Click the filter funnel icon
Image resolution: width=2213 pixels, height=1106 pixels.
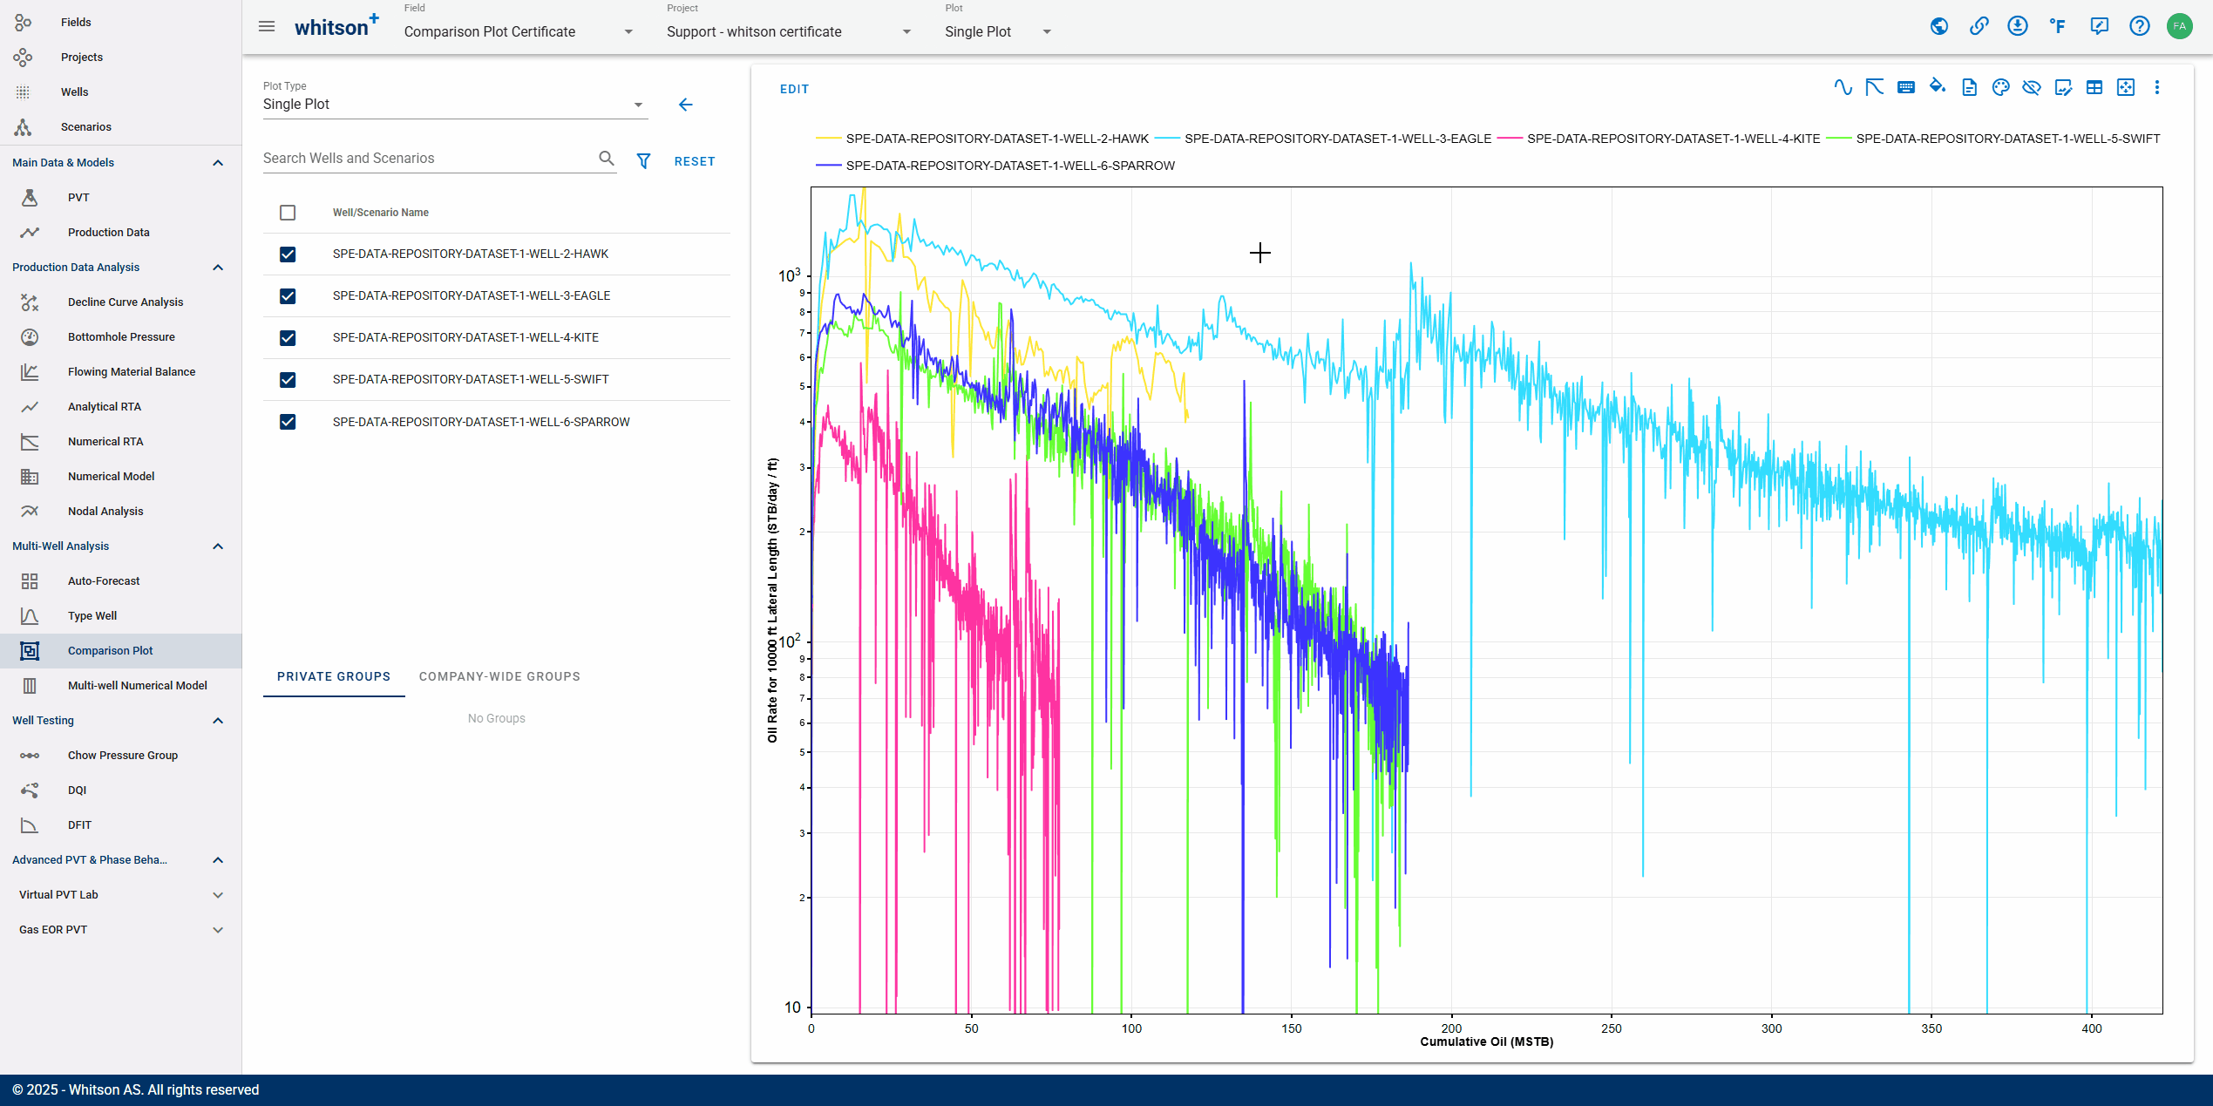click(x=643, y=161)
